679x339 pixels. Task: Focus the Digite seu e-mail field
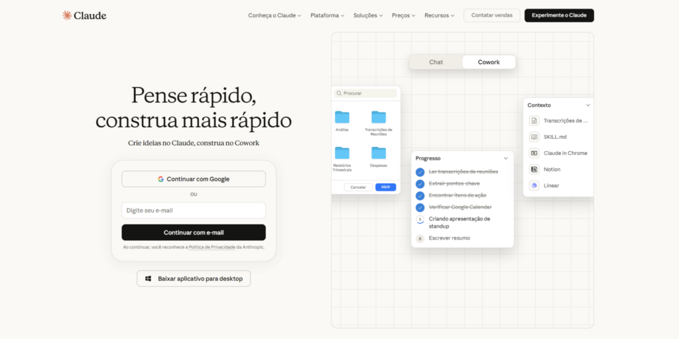tap(194, 211)
